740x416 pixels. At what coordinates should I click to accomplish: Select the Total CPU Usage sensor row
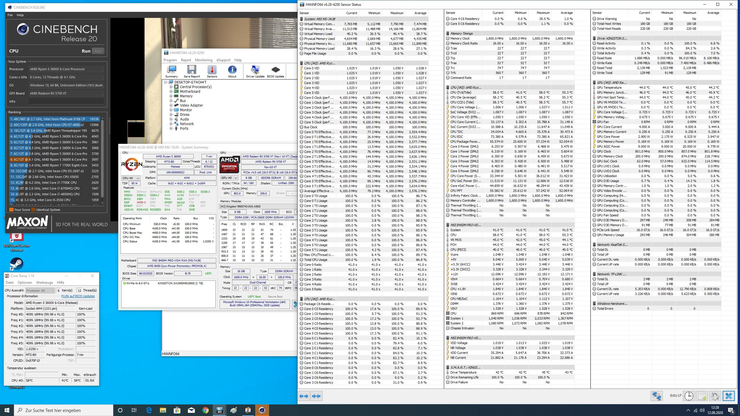(363, 260)
